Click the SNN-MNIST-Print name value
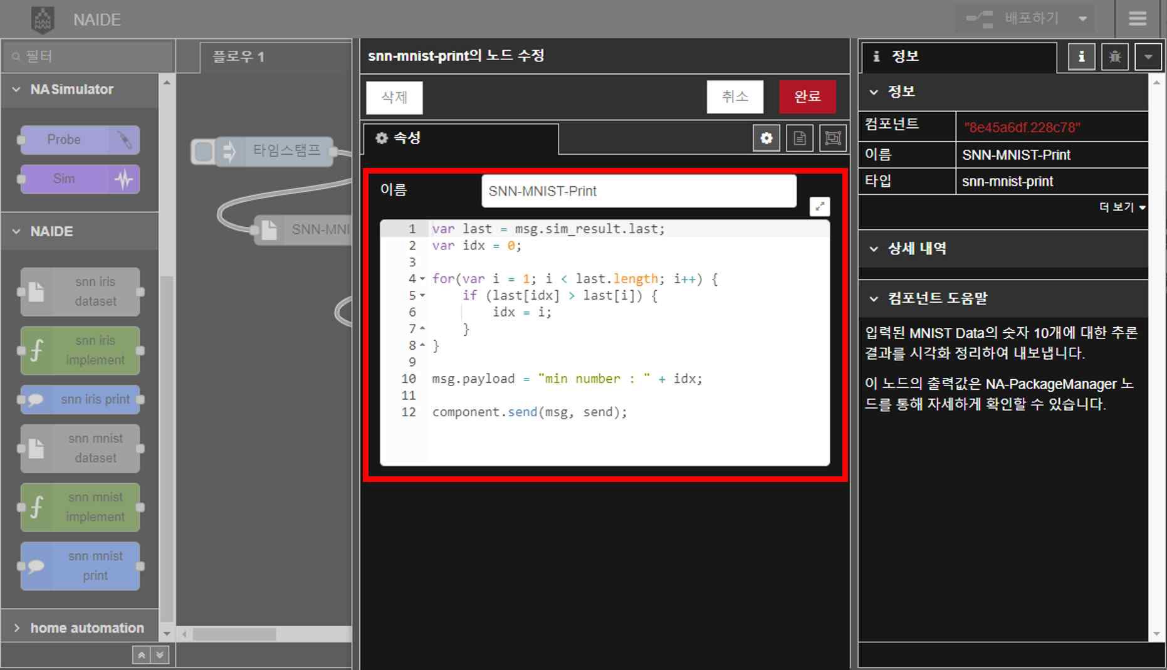This screenshot has height=670, width=1167. coord(1016,155)
